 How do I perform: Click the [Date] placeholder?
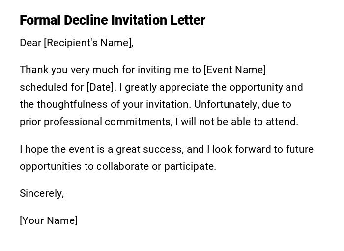pos(101,87)
